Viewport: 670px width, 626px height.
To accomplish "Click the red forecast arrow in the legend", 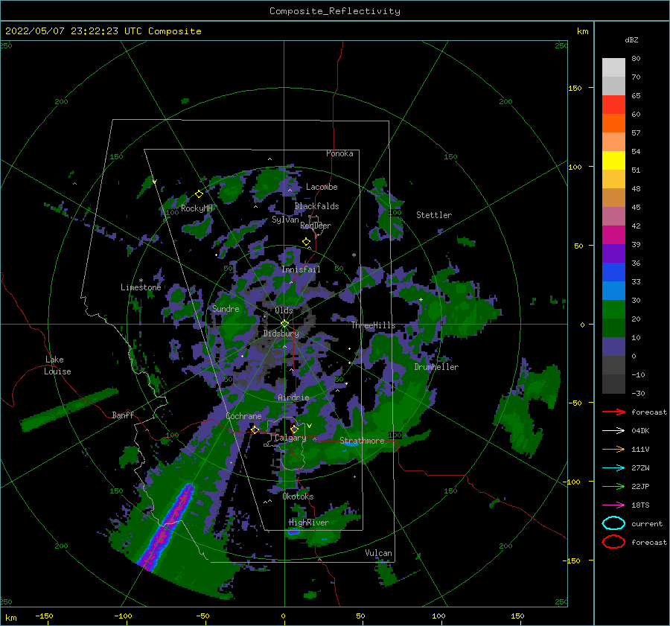I will point(613,412).
